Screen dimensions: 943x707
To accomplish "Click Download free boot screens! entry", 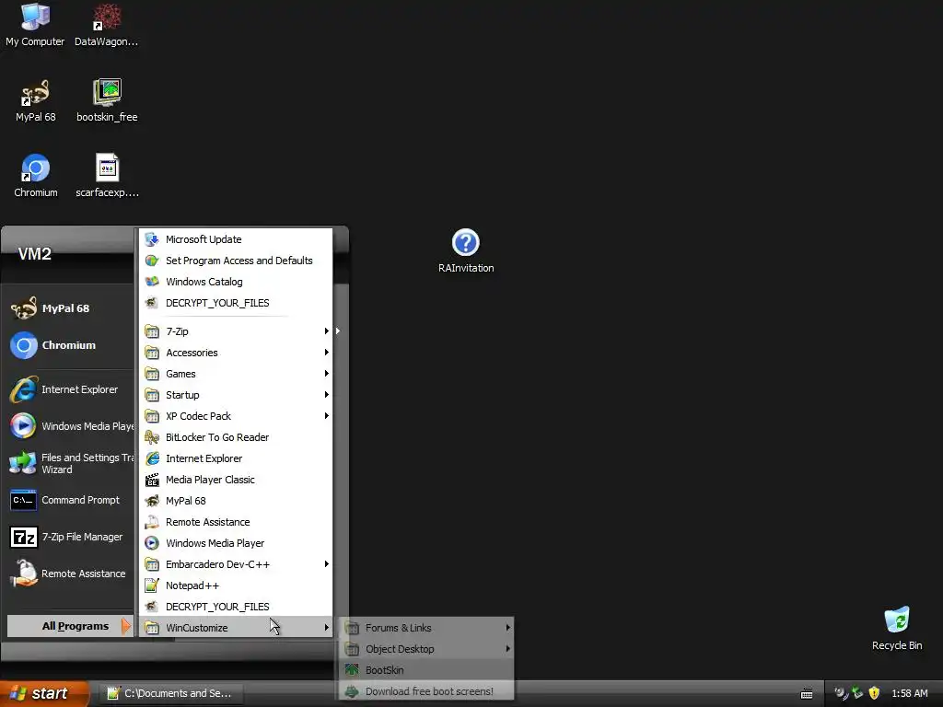I will click(427, 691).
